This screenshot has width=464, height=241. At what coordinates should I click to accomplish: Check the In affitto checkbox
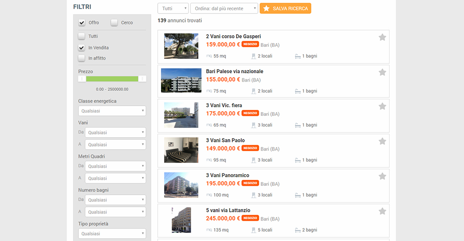[x=81, y=58]
